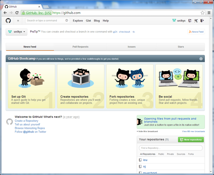Bookmark this page with the star icon

coord(203,13)
